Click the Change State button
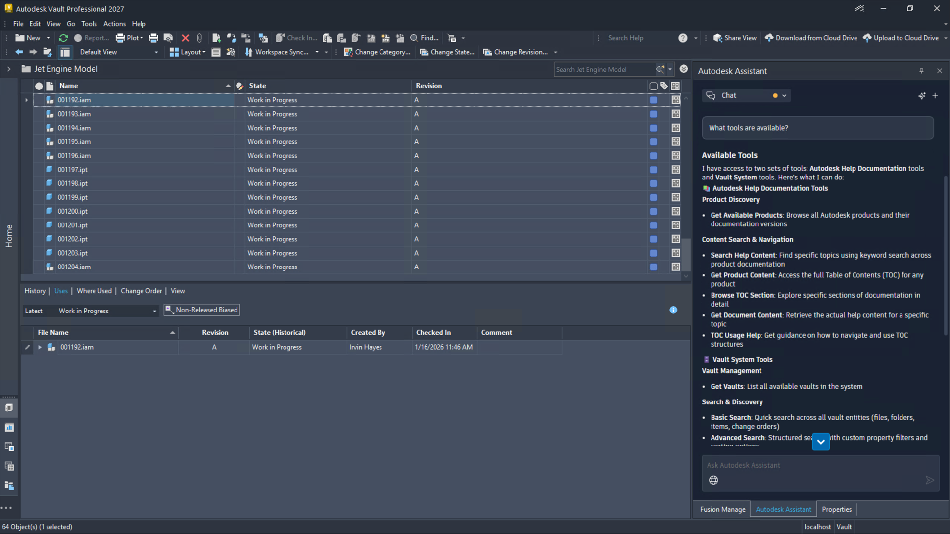 (447, 52)
